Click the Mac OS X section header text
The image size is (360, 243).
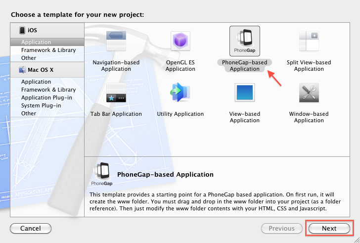[41, 70]
